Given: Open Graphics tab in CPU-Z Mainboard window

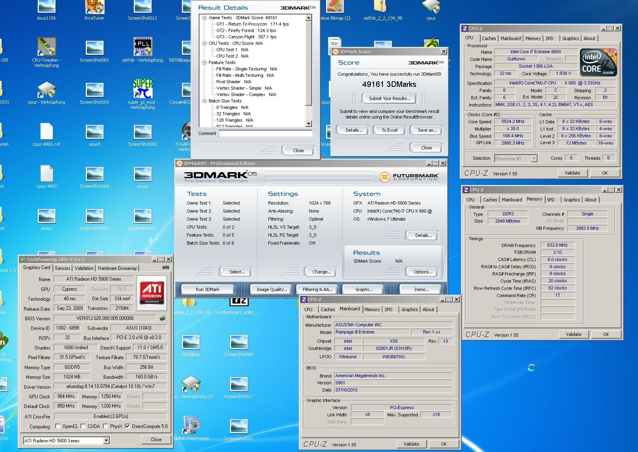Looking at the screenshot, I should point(409,309).
